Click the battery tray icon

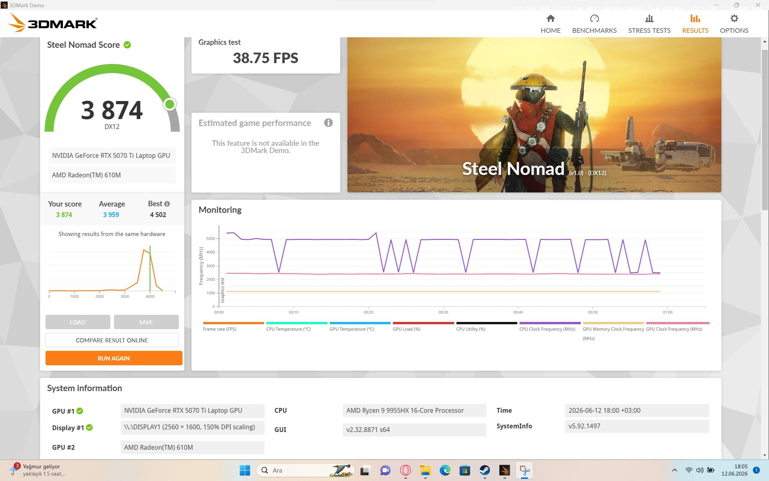710,470
